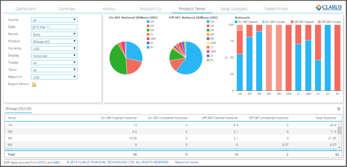Go to the Traded Prices tab

275,9
